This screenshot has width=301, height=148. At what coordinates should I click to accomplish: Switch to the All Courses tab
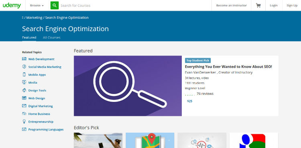(52, 38)
